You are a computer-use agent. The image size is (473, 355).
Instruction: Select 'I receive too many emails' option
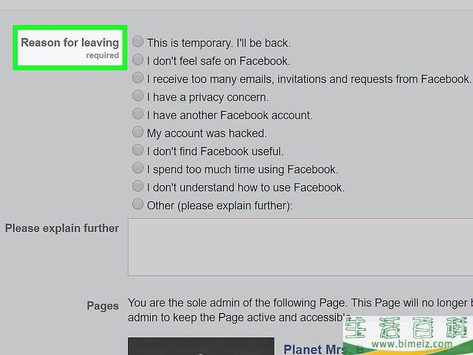(x=138, y=77)
